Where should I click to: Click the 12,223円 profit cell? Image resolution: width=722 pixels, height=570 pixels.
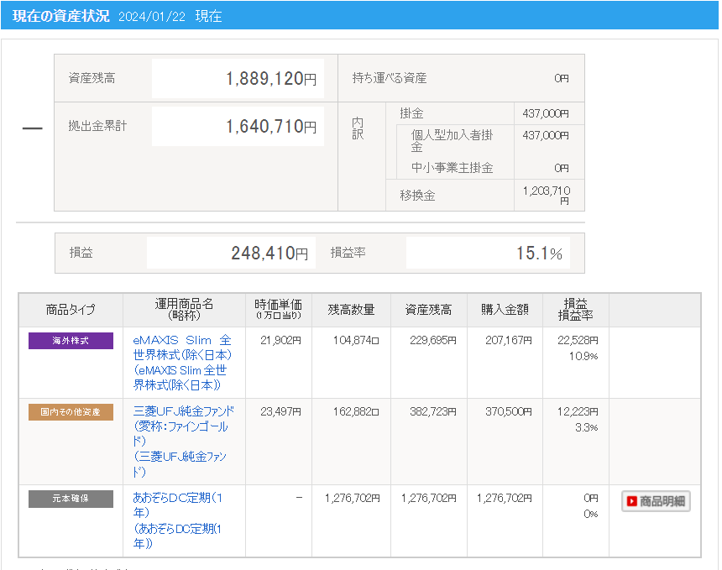578,411
